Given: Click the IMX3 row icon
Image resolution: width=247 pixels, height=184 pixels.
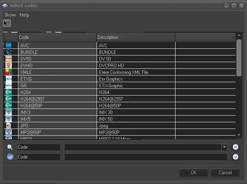Looking at the screenshot, I should tap(9, 112).
